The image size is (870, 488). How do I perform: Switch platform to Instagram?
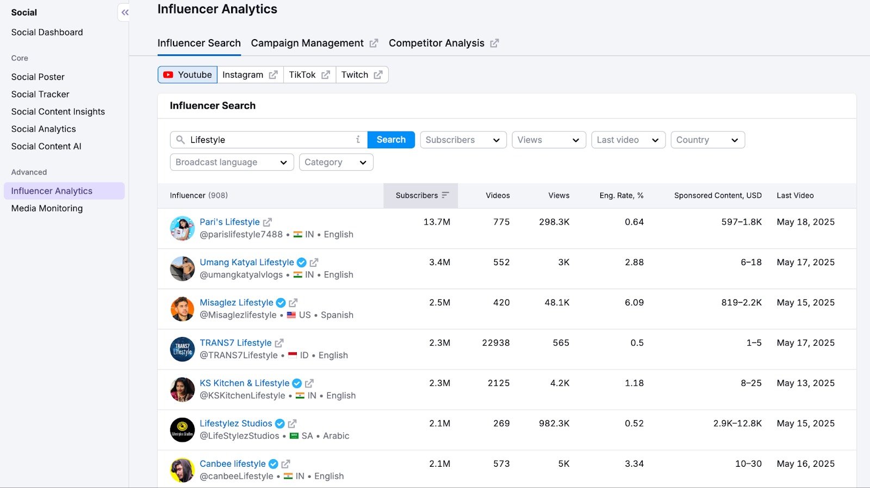[x=250, y=75]
